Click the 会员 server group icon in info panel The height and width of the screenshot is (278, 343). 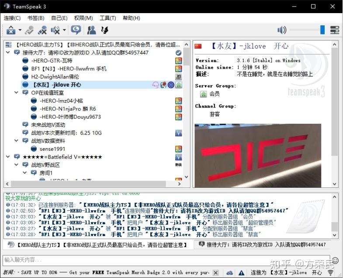204,94
